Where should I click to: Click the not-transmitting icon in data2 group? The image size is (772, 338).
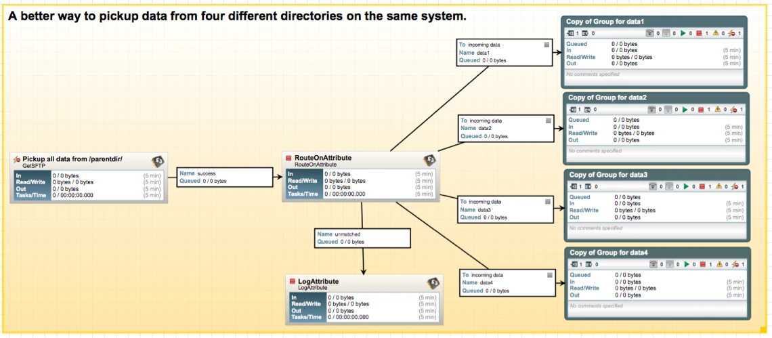click(x=668, y=109)
